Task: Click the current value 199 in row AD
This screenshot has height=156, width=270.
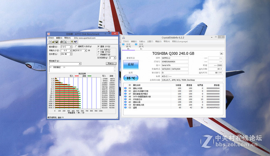Action: click(180, 102)
